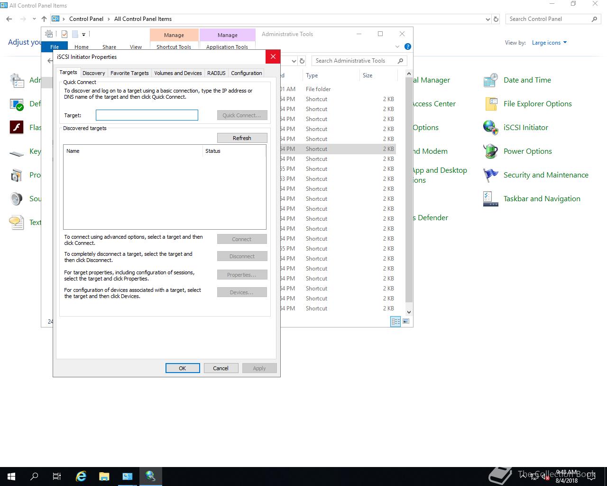607x486 pixels.
Task: Open the Volumes and Devices tab
Action: [178, 73]
